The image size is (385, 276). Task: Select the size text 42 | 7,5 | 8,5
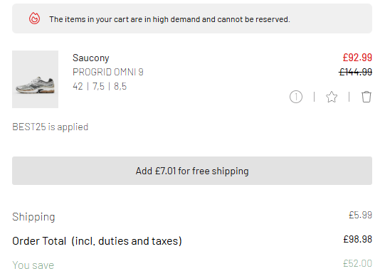click(100, 86)
